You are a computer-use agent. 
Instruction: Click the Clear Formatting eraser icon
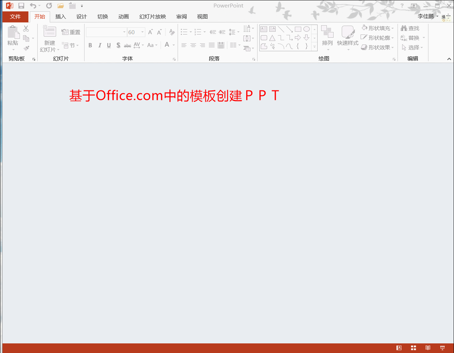pyautogui.click(x=172, y=32)
